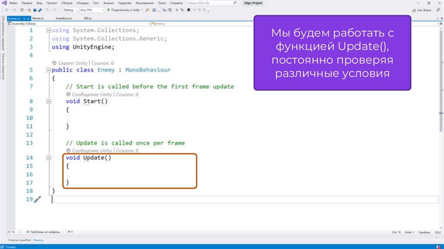Collapse the using directives region
This screenshot has height=249, width=444.
tap(49, 30)
